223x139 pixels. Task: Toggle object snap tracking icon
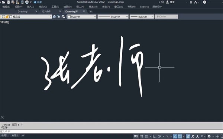point(175,136)
